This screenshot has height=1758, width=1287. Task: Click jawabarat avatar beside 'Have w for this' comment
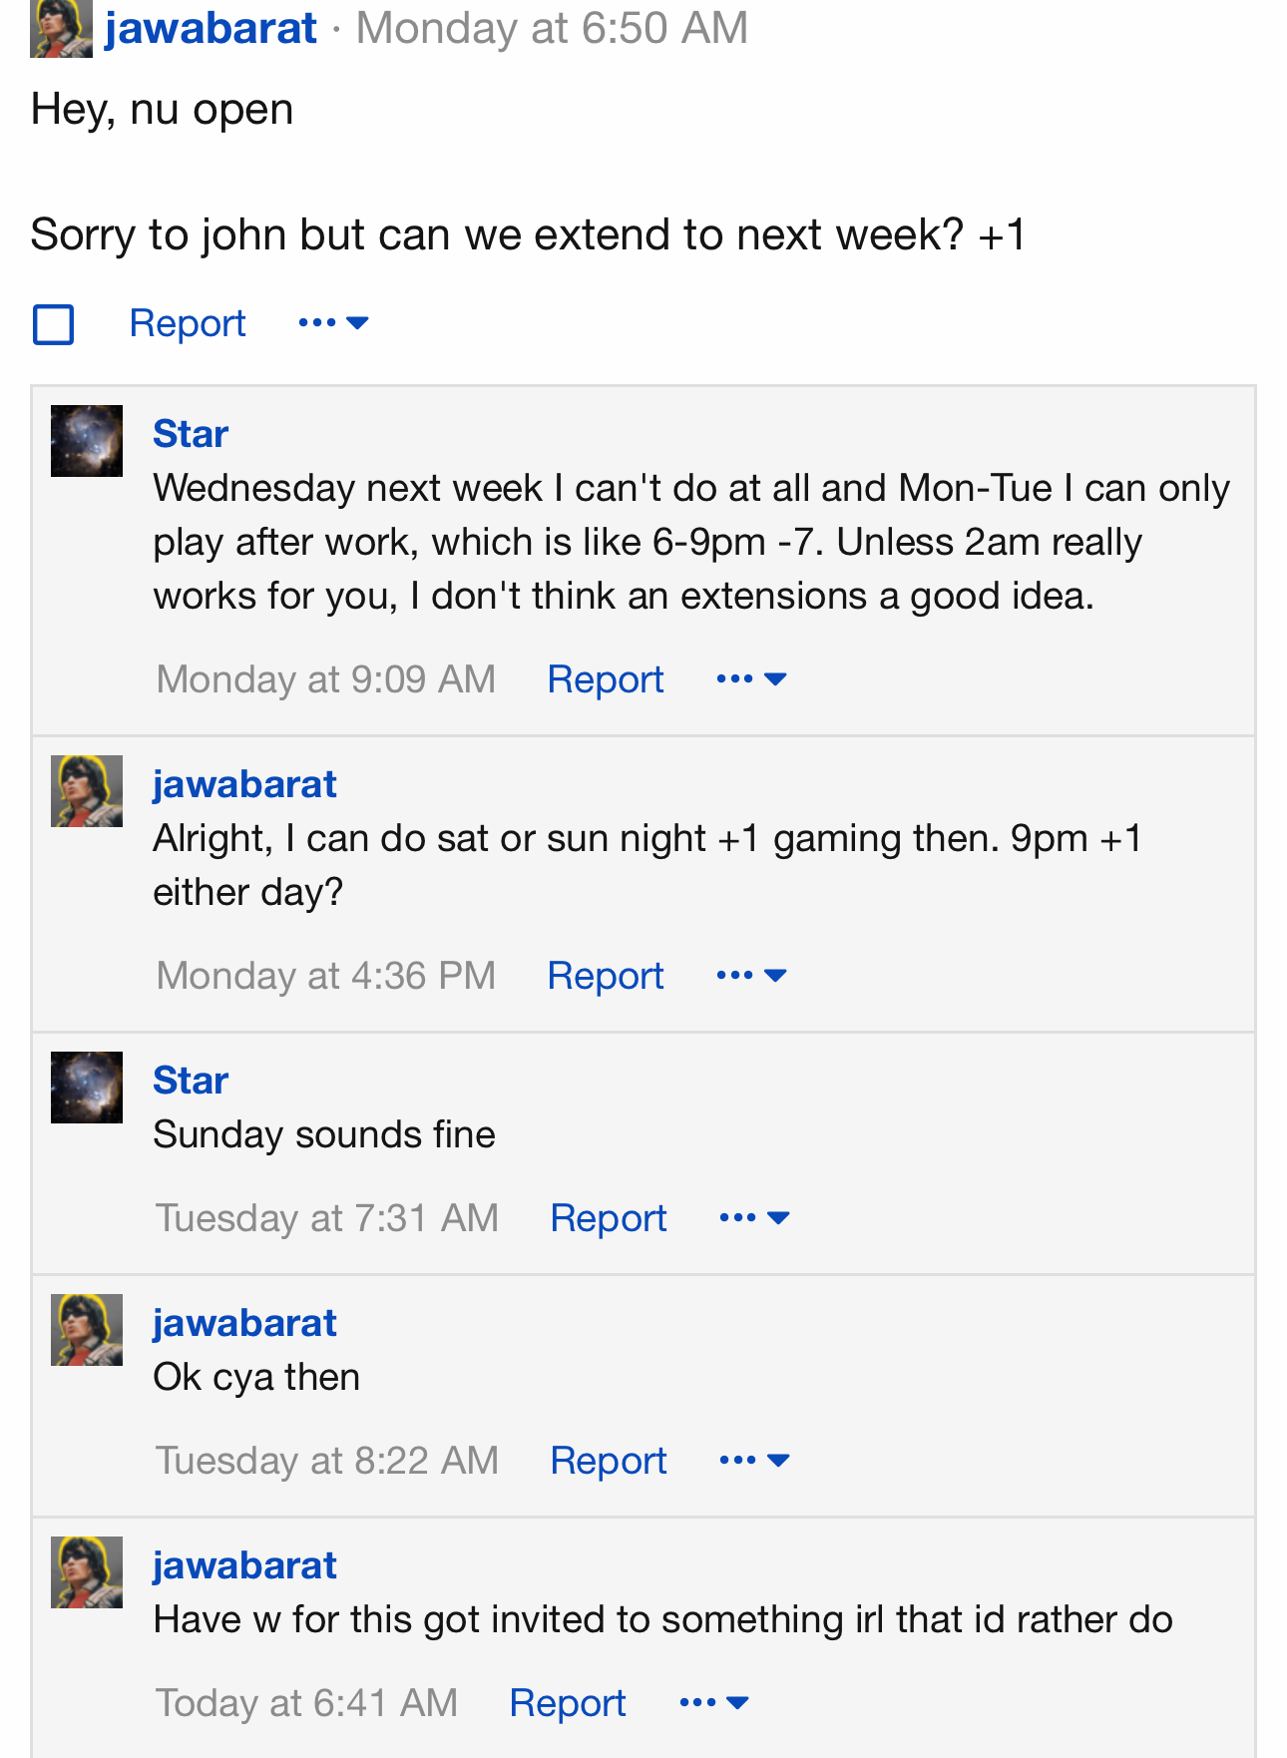pyautogui.click(x=87, y=1572)
